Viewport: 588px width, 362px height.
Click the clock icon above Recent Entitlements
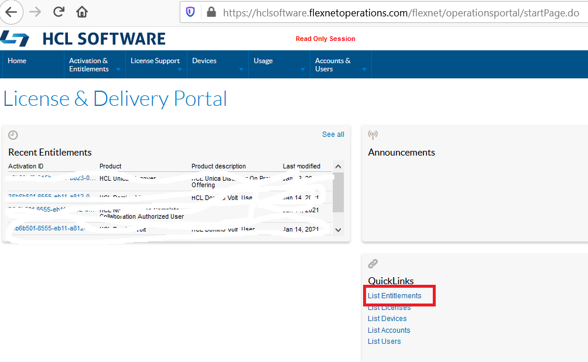click(13, 135)
